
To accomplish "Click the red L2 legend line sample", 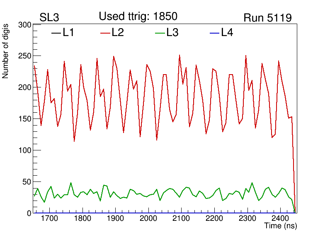I will [105, 33].
